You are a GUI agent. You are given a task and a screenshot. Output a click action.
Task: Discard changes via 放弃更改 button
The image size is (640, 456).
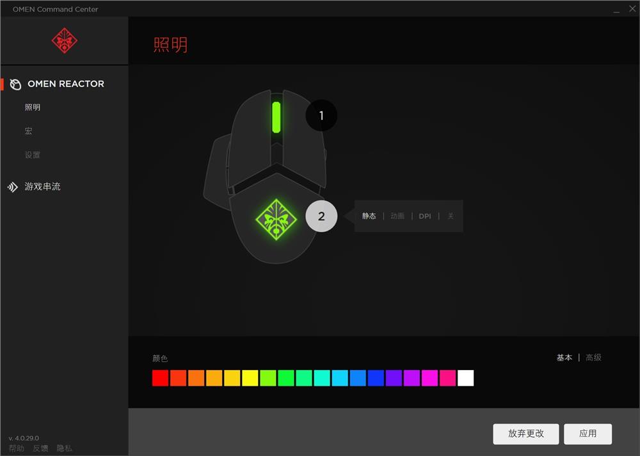pos(525,434)
